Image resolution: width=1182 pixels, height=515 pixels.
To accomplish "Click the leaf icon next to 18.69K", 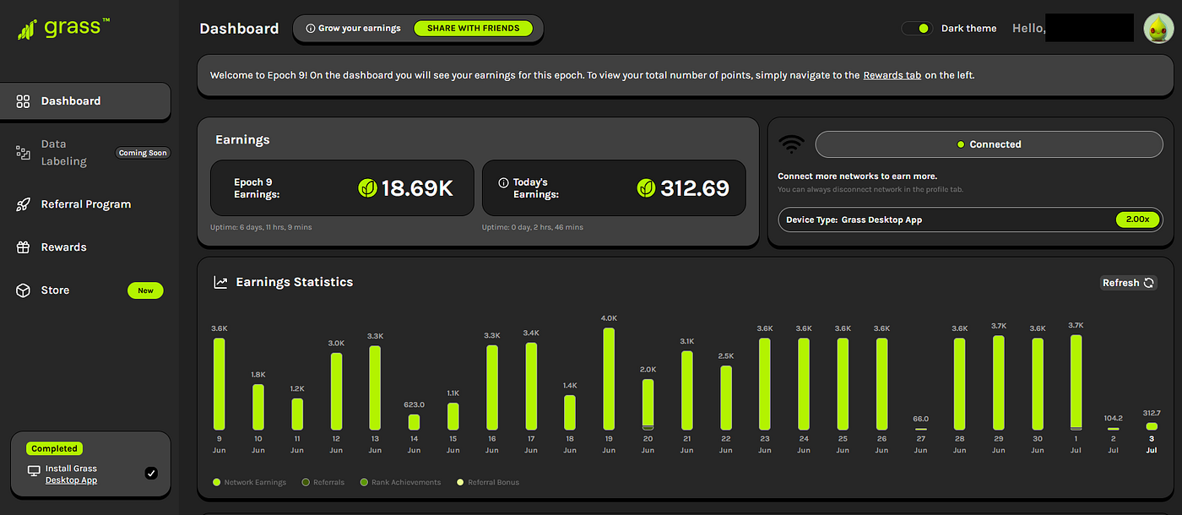I will [367, 188].
